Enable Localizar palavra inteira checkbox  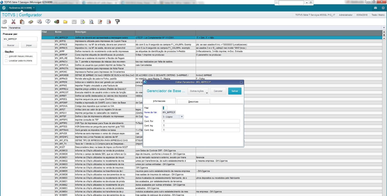(6, 61)
